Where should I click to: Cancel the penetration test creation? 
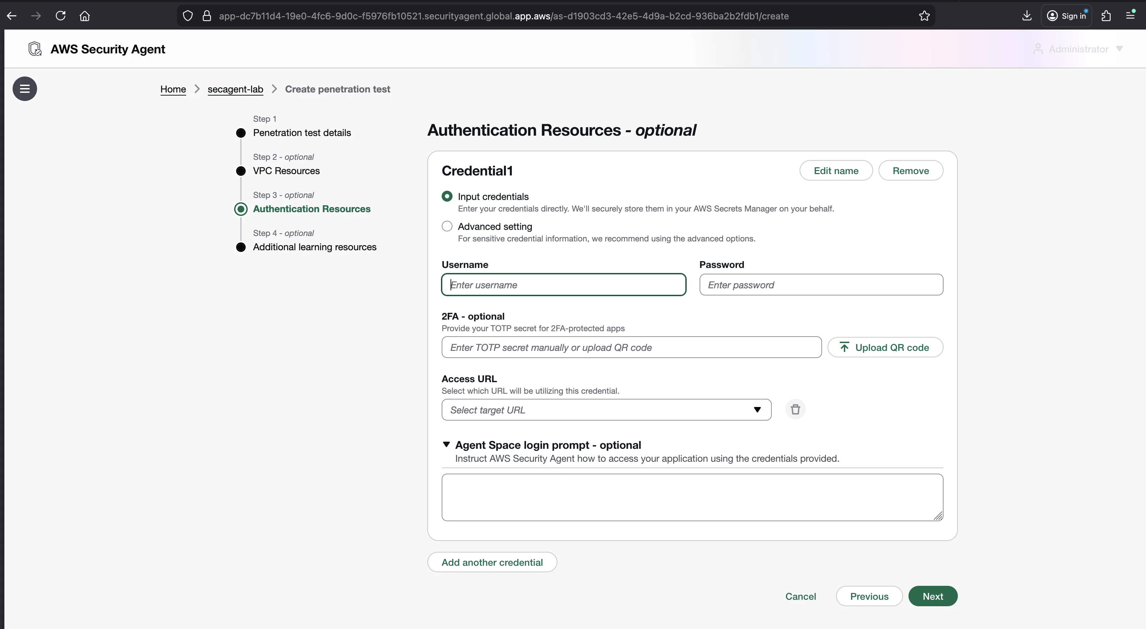point(800,596)
